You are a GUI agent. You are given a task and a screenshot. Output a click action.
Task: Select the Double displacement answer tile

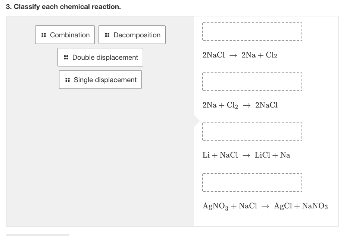[100, 57]
